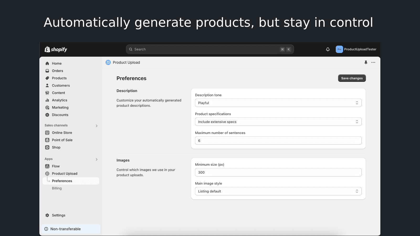Expand the Apps section chevron
Screen dimensions: 420x236
[x=97, y=159]
